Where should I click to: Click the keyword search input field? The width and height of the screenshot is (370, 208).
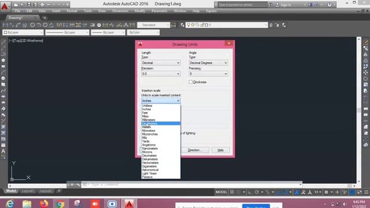point(242,5)
